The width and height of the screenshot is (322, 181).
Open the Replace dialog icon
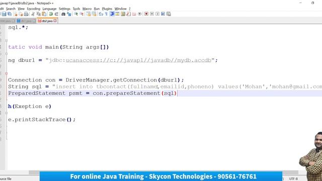click(x=69, y=14)
